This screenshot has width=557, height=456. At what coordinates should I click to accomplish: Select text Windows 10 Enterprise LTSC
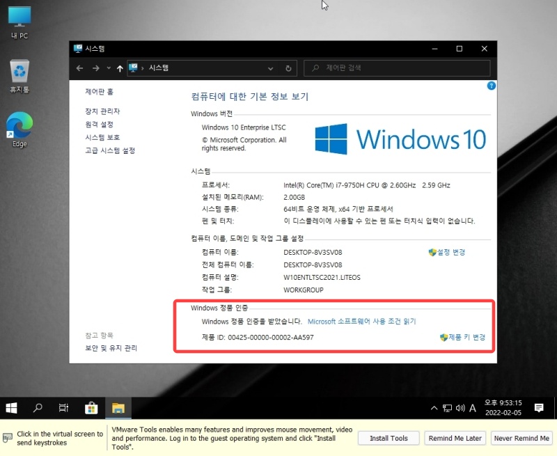point(244,127)
